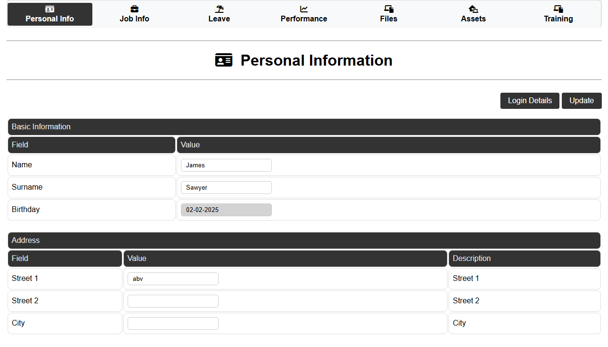Viewport: 608px width, 347px height.
Task: Select the Personal Info ID card icon
Action: 50,9
